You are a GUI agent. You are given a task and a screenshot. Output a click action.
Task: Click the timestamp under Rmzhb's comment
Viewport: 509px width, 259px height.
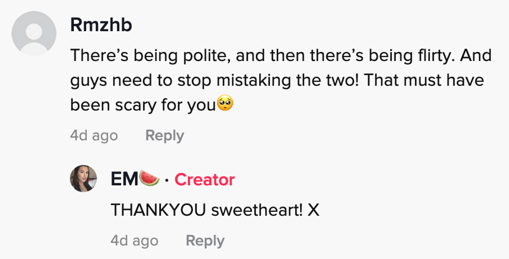point(93,136)
